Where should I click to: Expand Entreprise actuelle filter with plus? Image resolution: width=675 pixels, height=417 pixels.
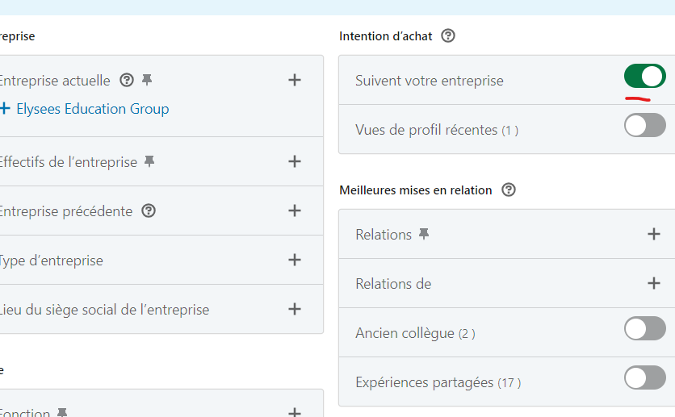coord(295,80)
